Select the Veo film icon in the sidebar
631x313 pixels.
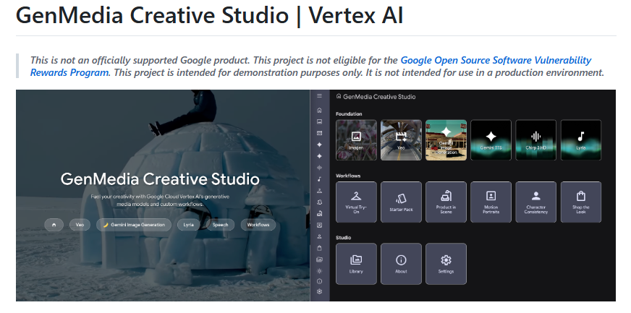(319, 133)
